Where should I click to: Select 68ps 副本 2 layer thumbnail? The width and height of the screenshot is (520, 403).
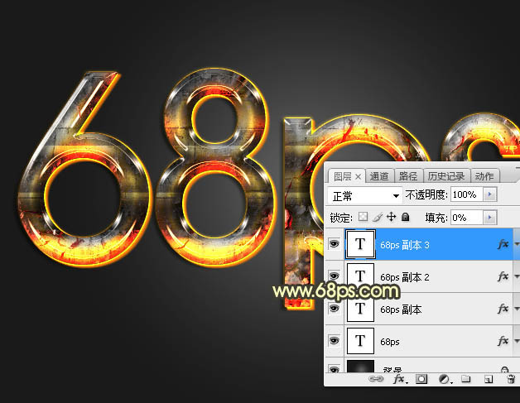click(x=360, y=276)
